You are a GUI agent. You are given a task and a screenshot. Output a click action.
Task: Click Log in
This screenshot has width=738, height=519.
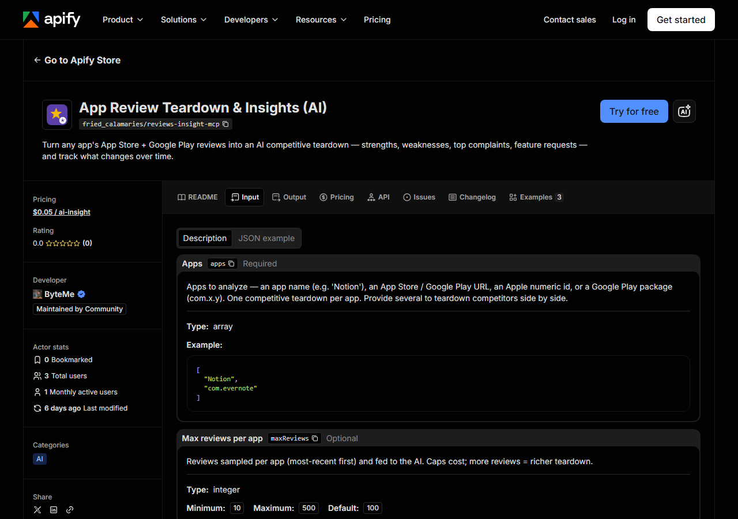(624, 20)
